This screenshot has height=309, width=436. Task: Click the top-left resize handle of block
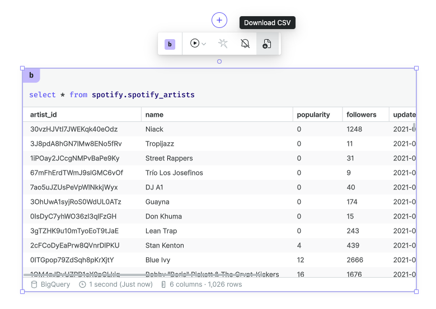click(x=22, y=68)
